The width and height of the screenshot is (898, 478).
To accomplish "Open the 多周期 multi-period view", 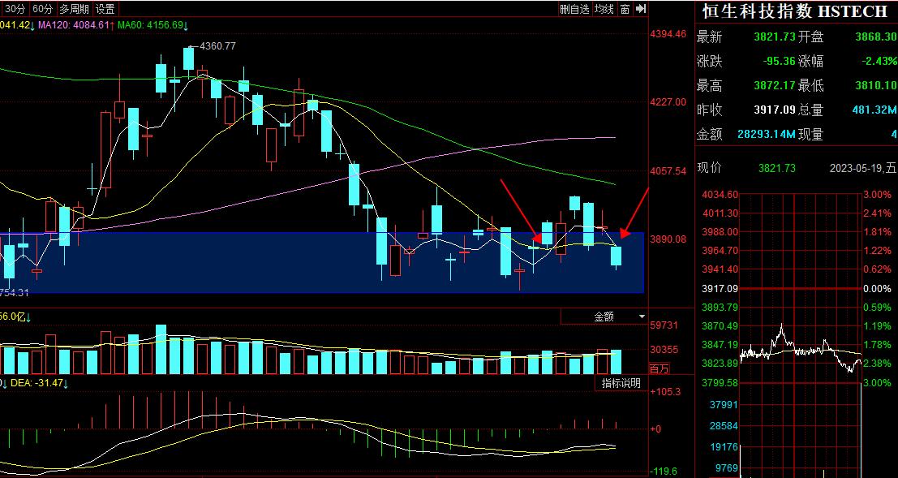I will coord(75,9).
